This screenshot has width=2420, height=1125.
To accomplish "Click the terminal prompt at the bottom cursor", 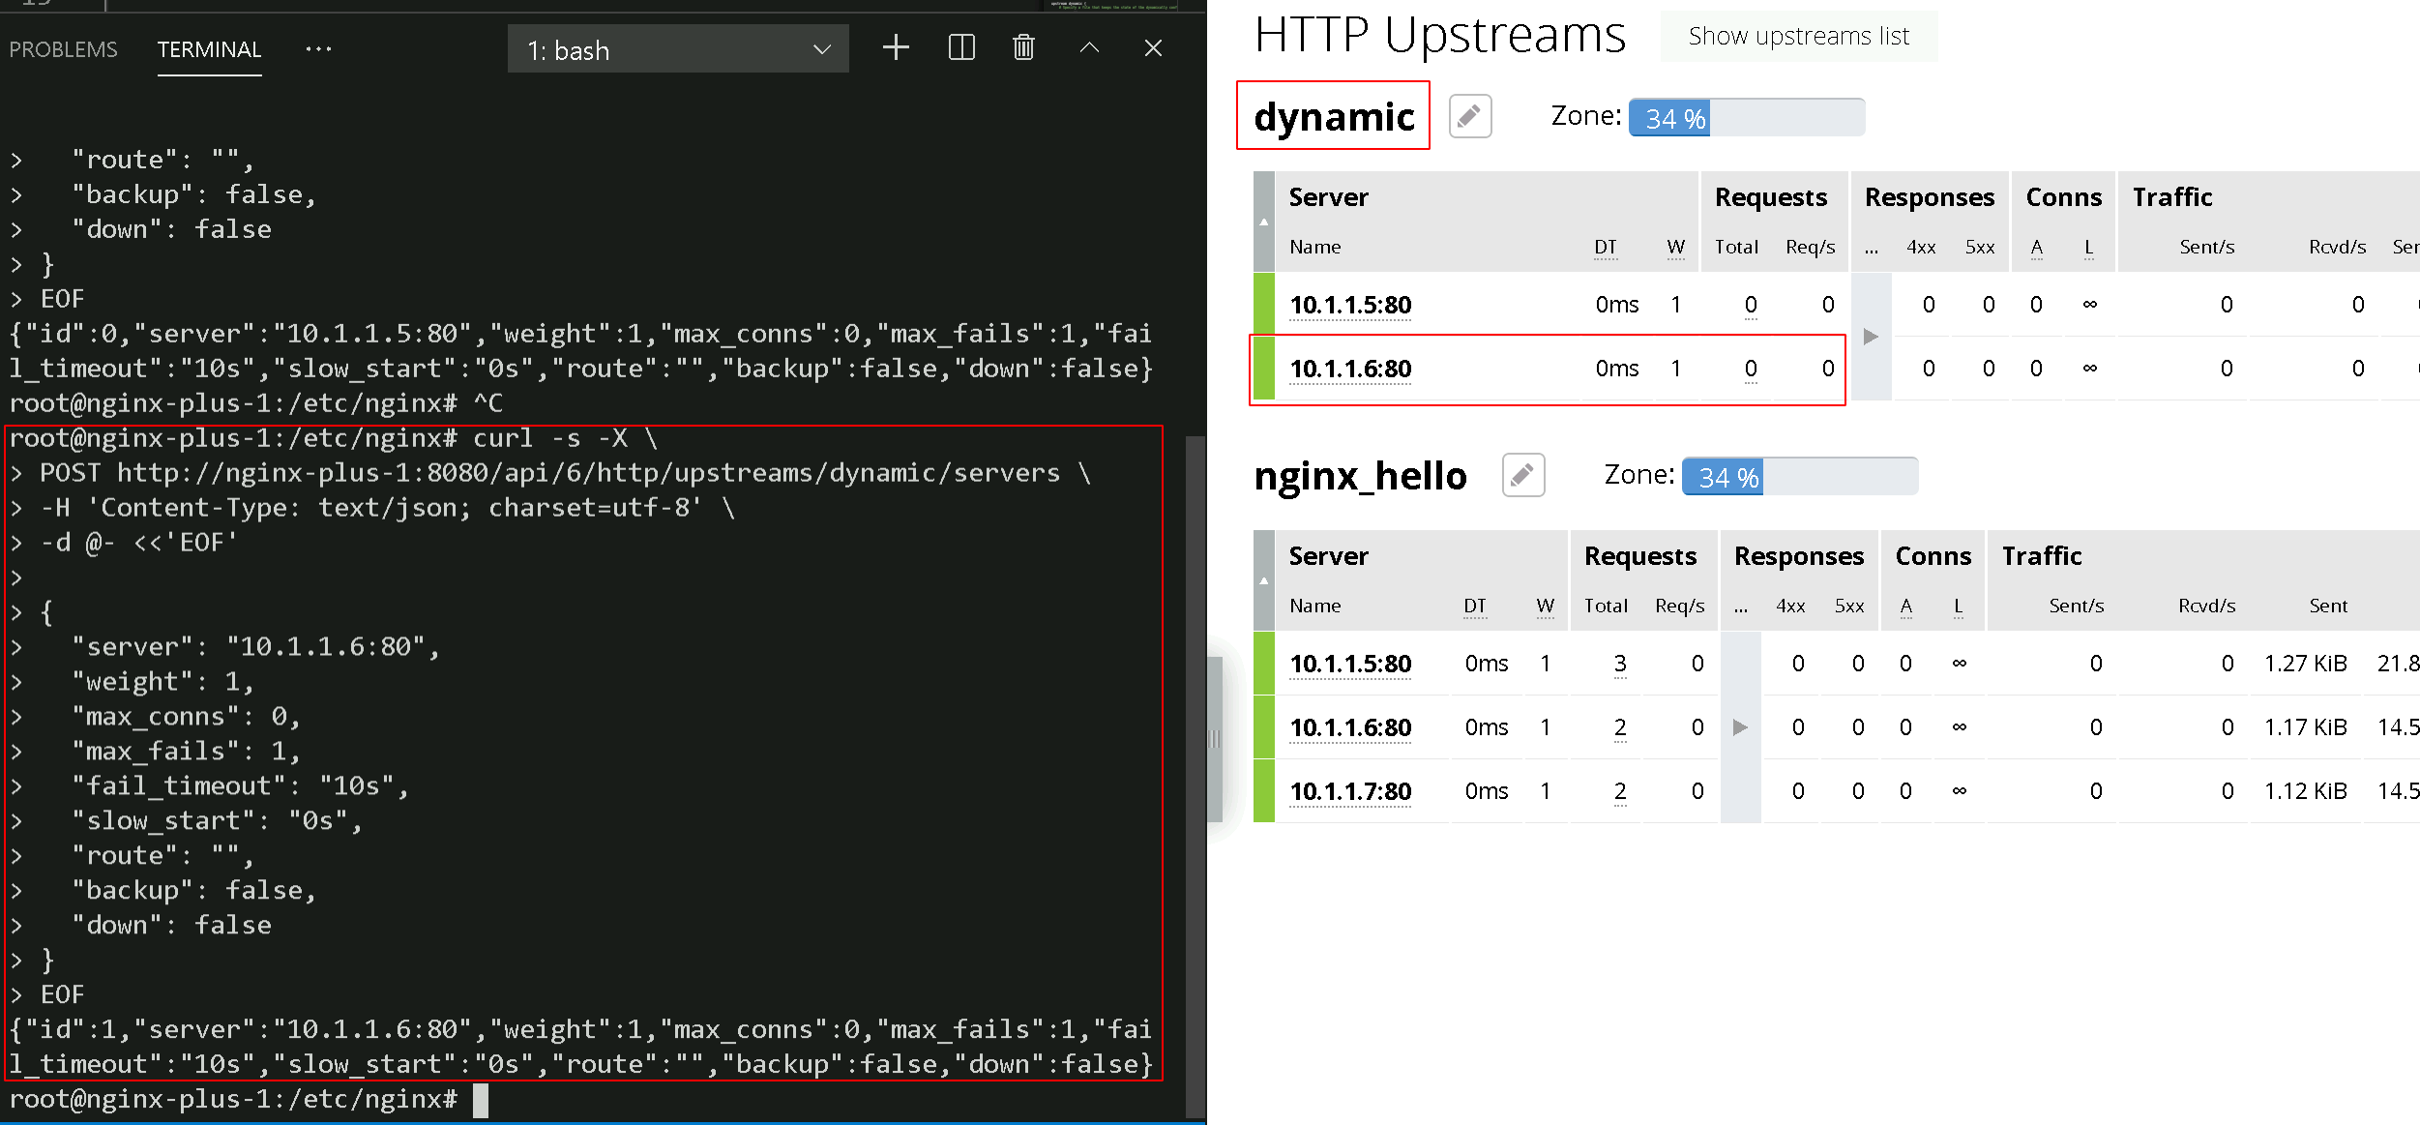I will click(480, 1101).
